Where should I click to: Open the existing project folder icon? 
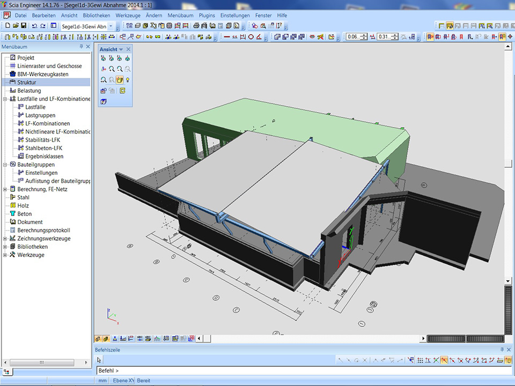(16, 26)
